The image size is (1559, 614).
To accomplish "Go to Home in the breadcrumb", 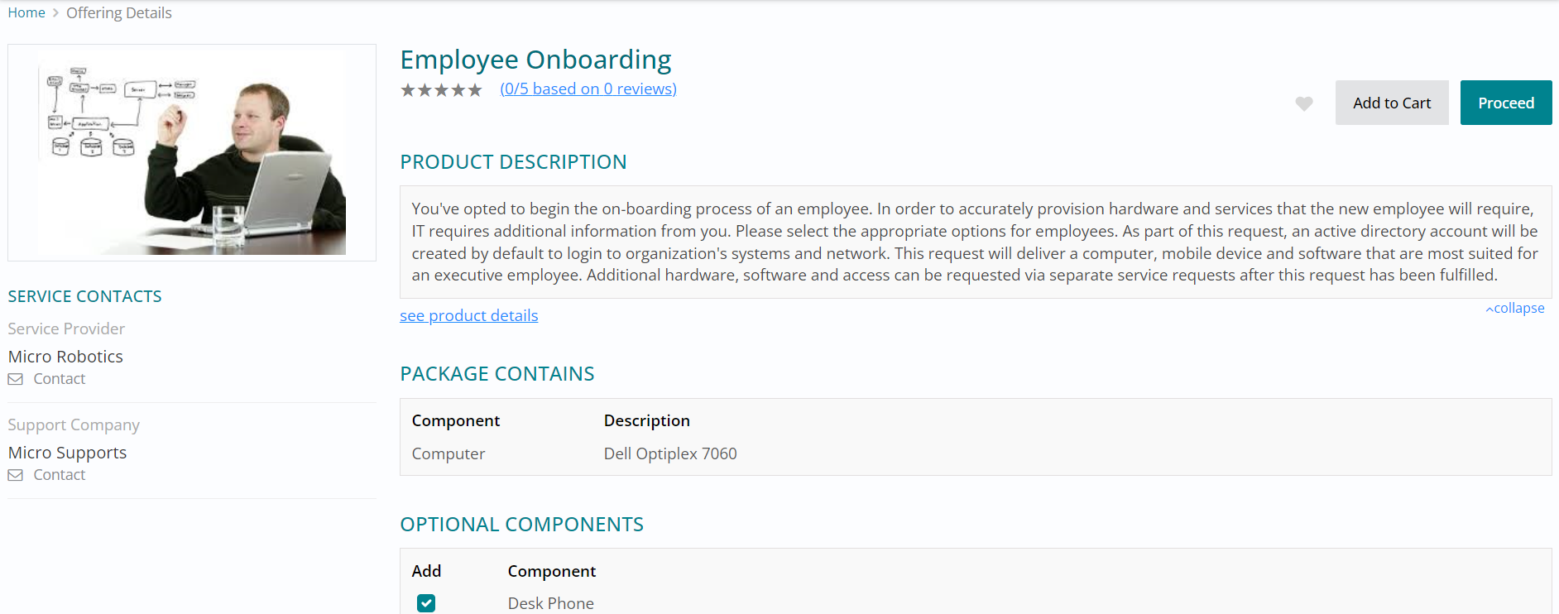I will pos(26,13).
